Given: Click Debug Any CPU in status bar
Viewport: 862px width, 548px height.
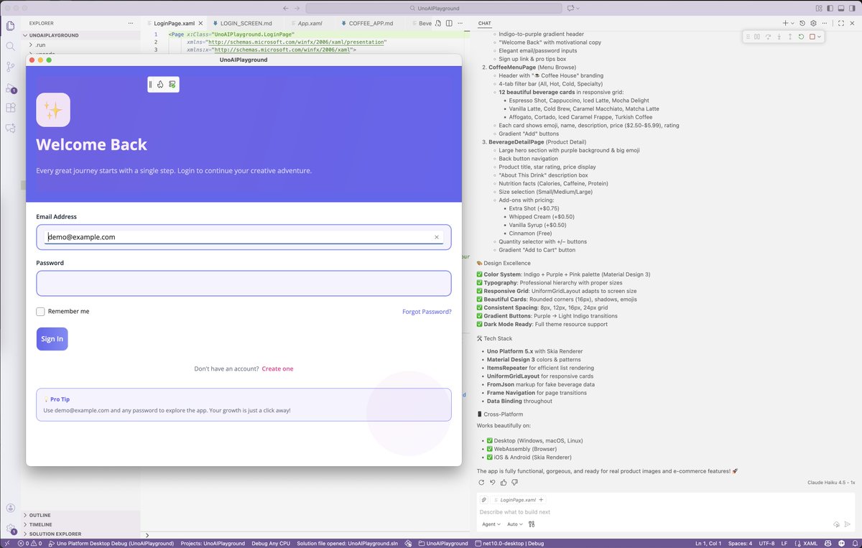Looking at the screenshot, I should click(271, 544).
